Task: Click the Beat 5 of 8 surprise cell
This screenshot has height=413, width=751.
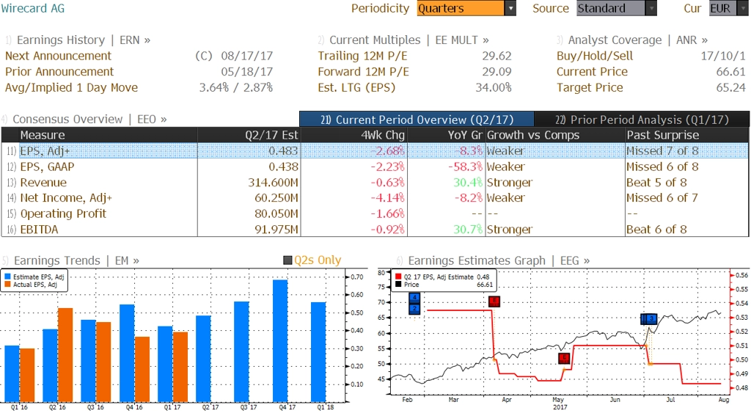Action: pyautogui.click(x=656, y=183)
